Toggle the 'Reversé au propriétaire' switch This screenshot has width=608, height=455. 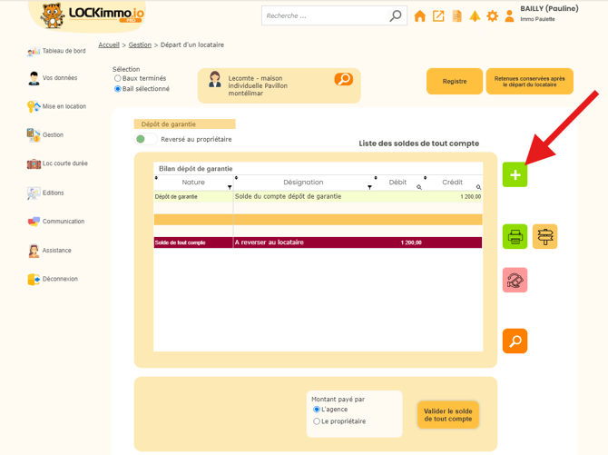pyautogui.click(x=144, y=139)
